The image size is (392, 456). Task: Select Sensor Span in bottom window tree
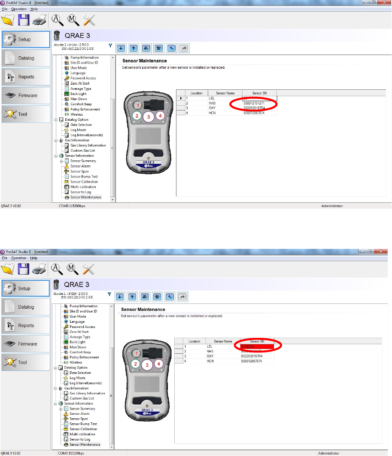79,419
